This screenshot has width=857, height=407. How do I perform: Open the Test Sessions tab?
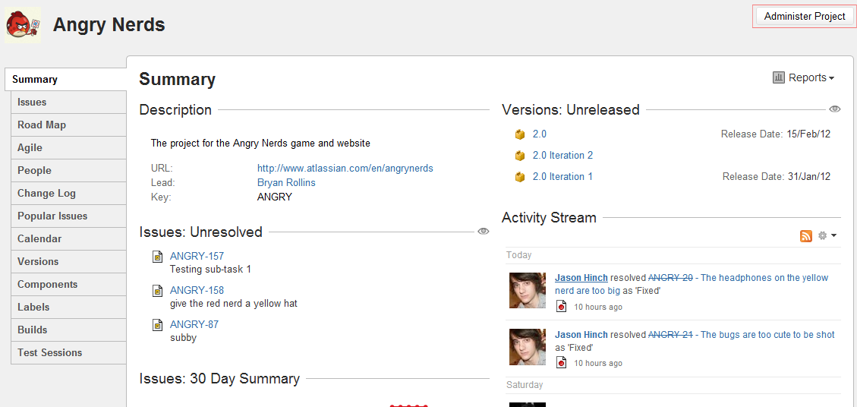68,353
